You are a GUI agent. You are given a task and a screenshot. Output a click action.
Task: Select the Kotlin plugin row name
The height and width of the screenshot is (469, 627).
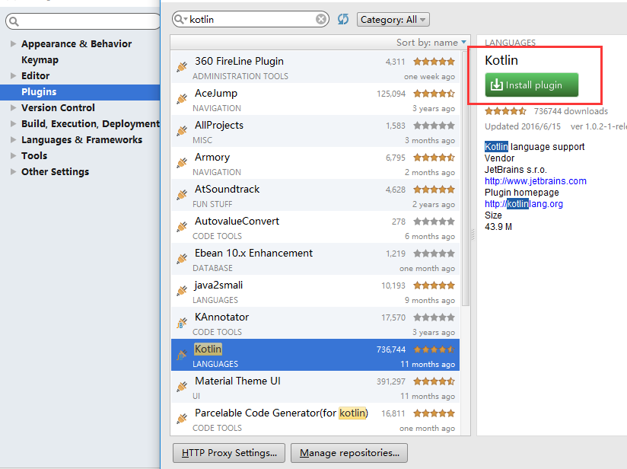point(208,349)
